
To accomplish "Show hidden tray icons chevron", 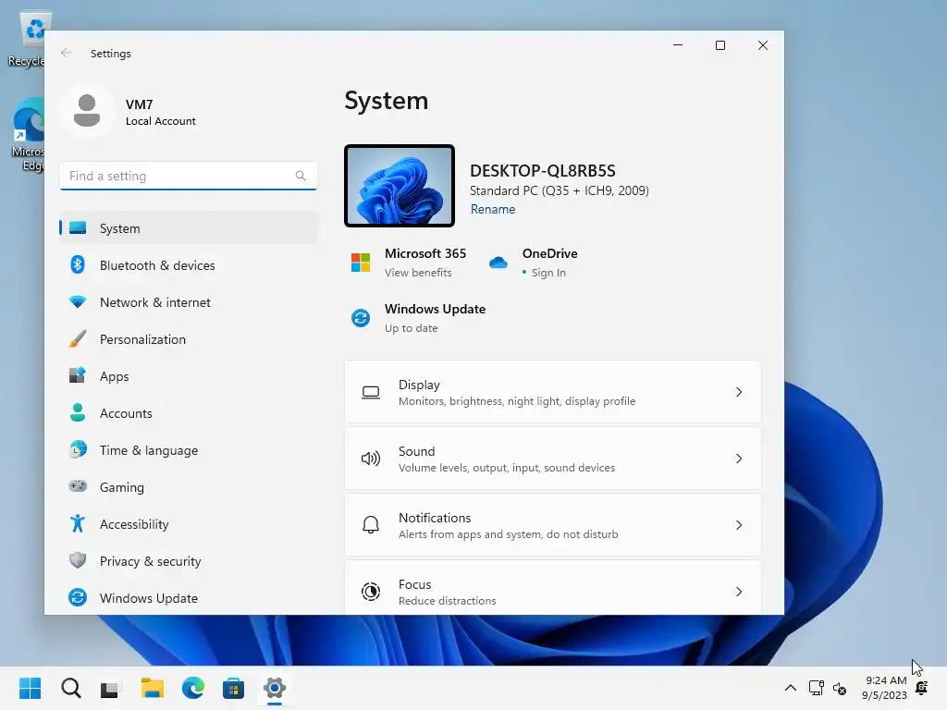I will point(790,688).
